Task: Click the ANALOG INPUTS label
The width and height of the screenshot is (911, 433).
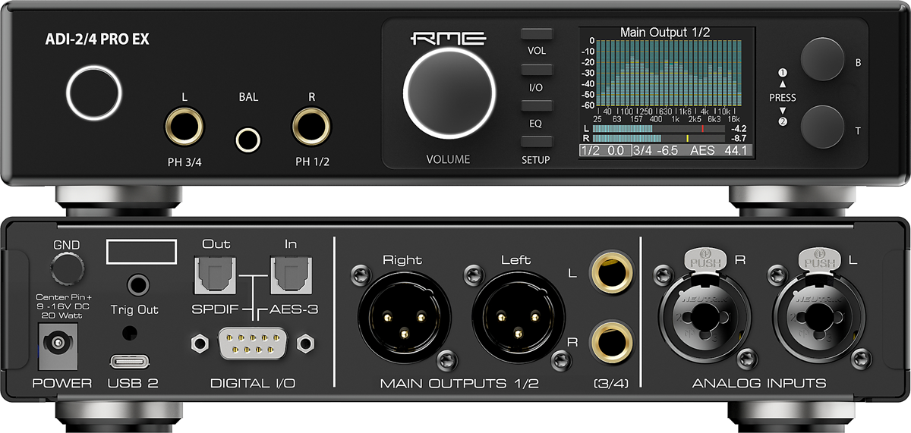Action: (759, 384)
